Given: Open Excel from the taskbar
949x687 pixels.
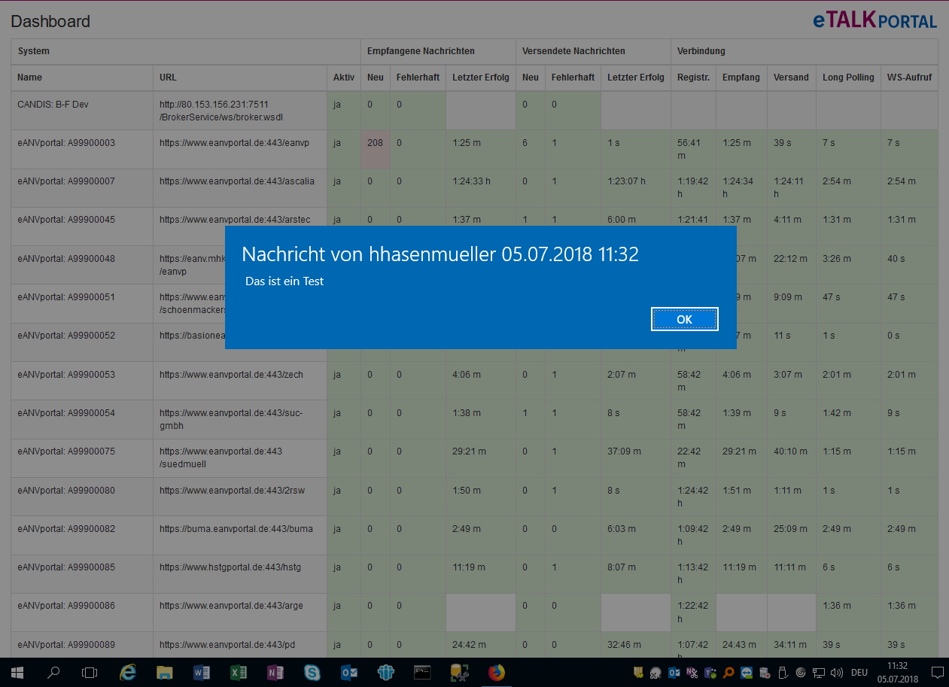Looking at the screenshot, I should (x=239, y=673).
